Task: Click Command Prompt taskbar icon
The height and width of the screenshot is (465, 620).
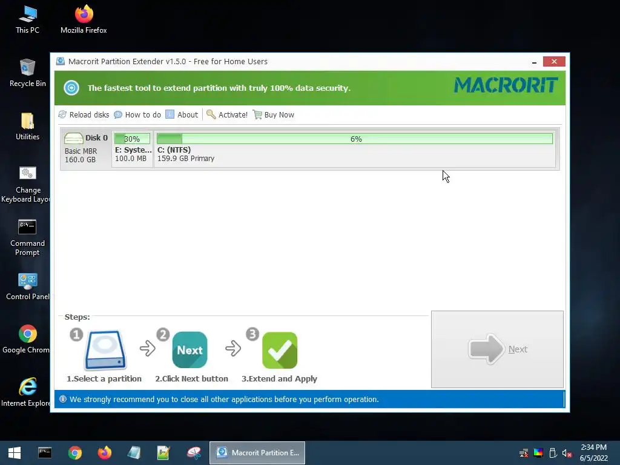Action: pyautogui.click(x=45, y=453)
